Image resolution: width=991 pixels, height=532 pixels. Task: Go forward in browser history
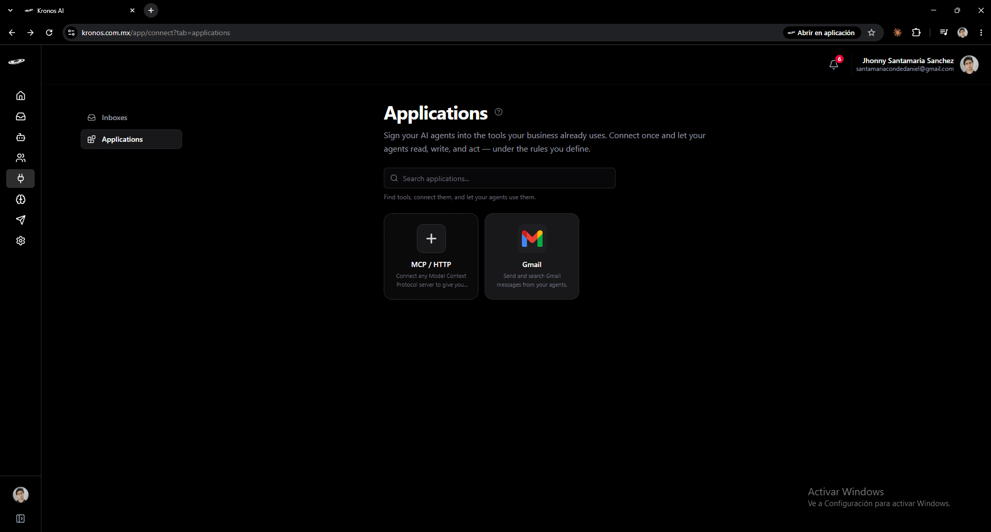31,33
